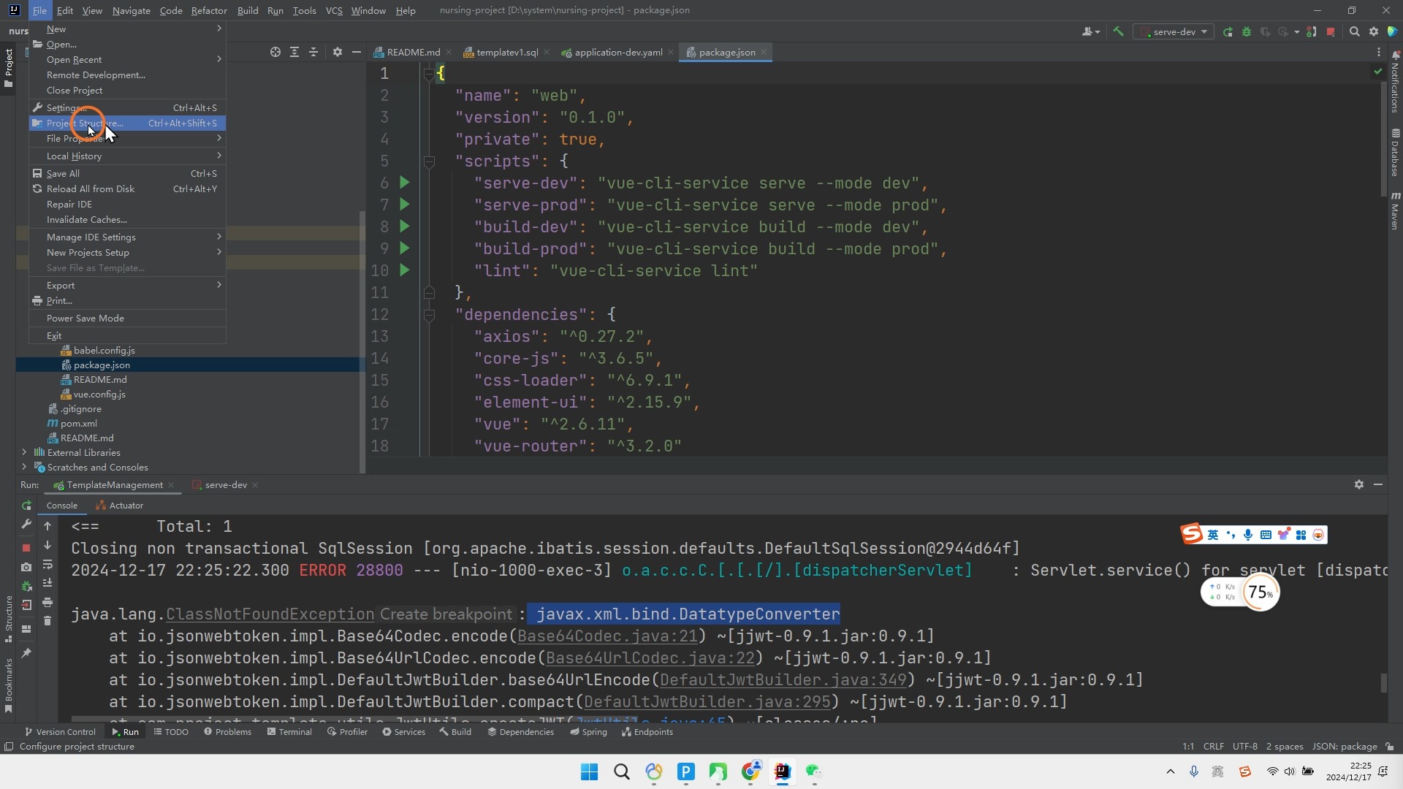Select Invalidate Caches in File menu
The image size is (1403, 789).
86,219
